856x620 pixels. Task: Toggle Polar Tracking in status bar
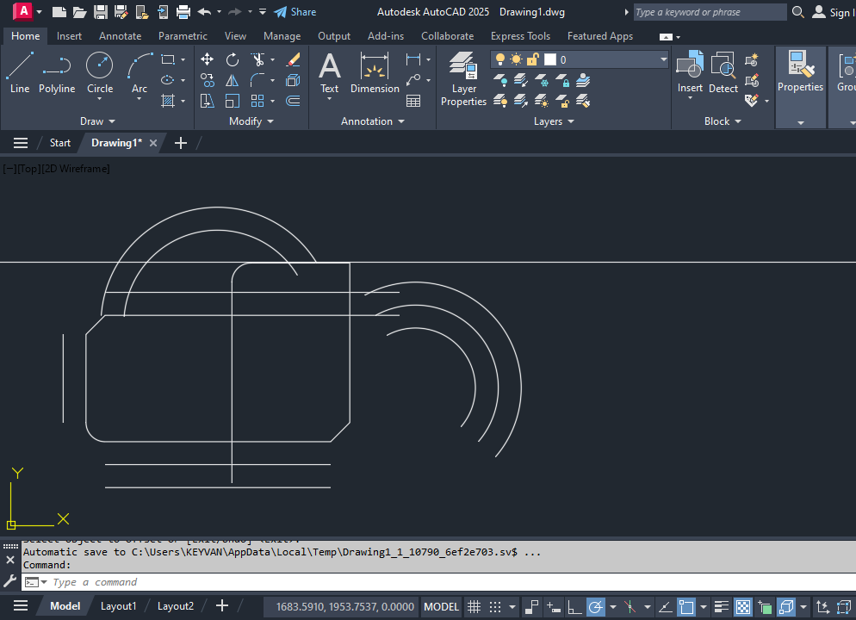596,606
